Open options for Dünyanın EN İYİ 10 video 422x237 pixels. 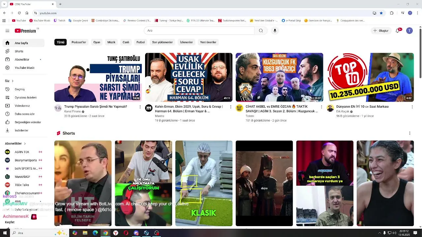click(x=412, y=107)
